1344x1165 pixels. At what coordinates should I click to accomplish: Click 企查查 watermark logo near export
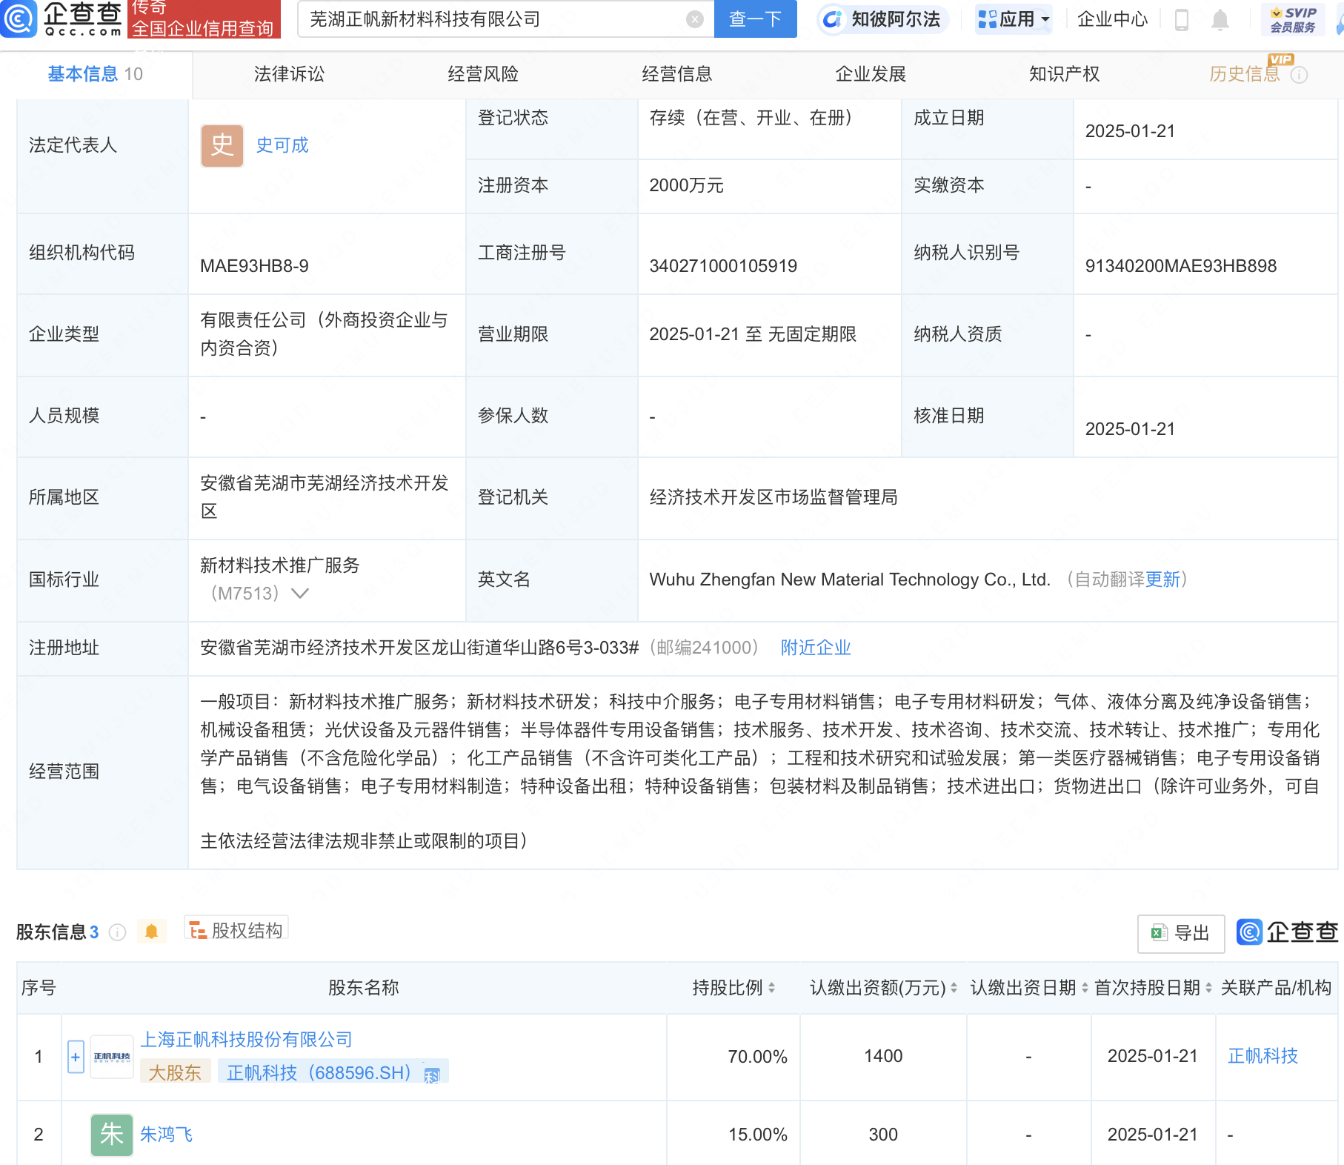coord(1288,932)
